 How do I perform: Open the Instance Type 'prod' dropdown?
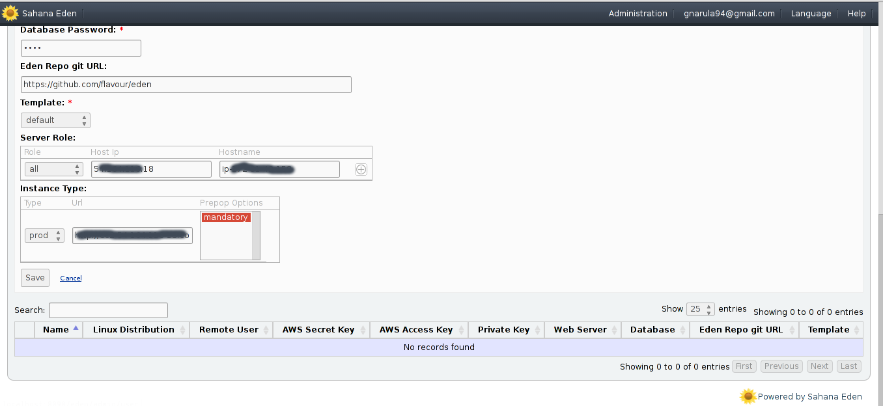[45, 236]
